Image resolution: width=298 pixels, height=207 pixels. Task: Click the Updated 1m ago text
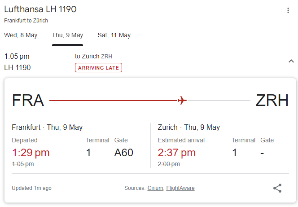pyautogui.click(x=31, y=188)
